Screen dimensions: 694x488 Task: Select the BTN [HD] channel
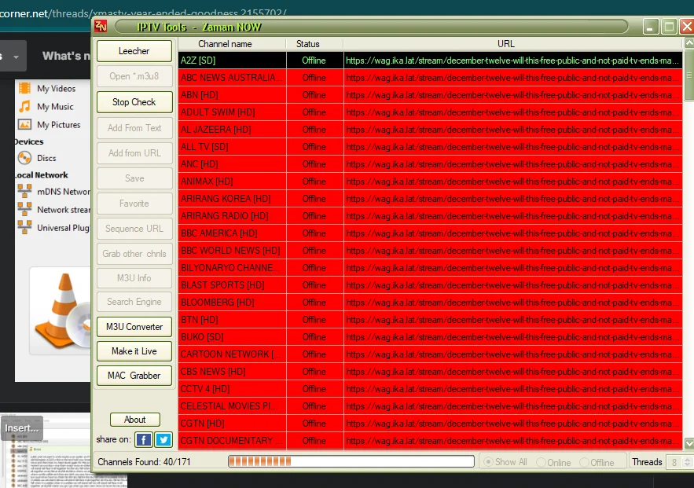point(430,320)
